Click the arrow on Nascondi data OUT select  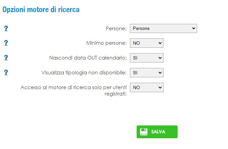click(x=160, y=58)
